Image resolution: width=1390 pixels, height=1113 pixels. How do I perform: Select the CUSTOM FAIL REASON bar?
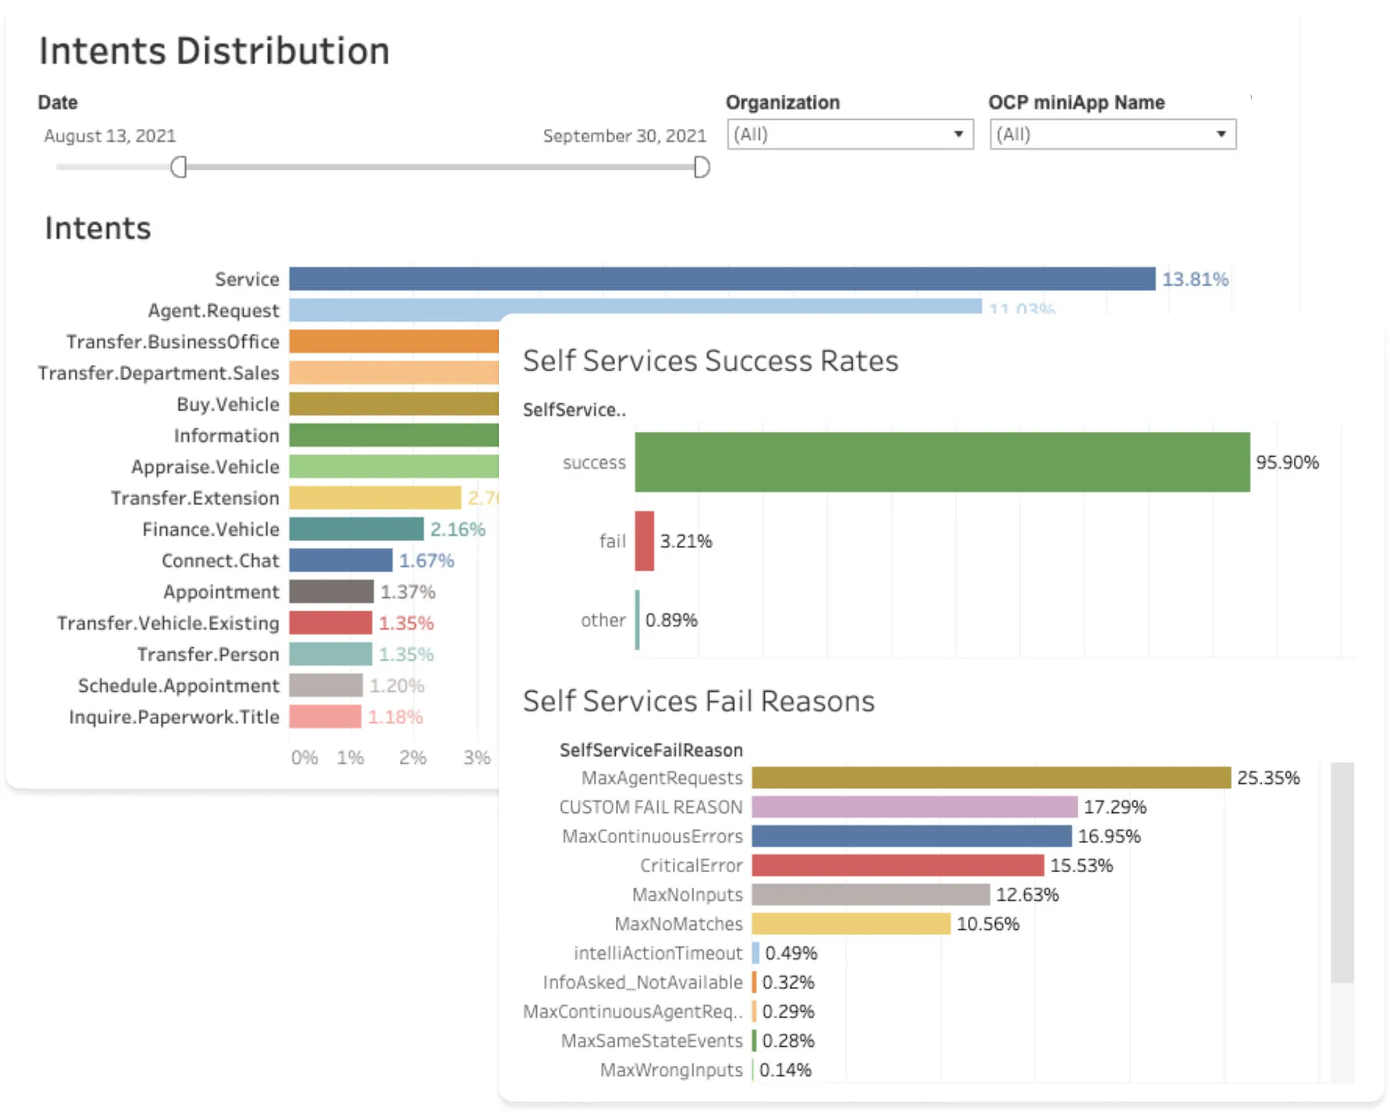[x=914, y=807]
